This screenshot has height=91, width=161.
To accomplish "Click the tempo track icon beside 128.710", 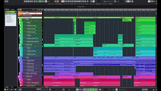I will [x=117, y=89].
